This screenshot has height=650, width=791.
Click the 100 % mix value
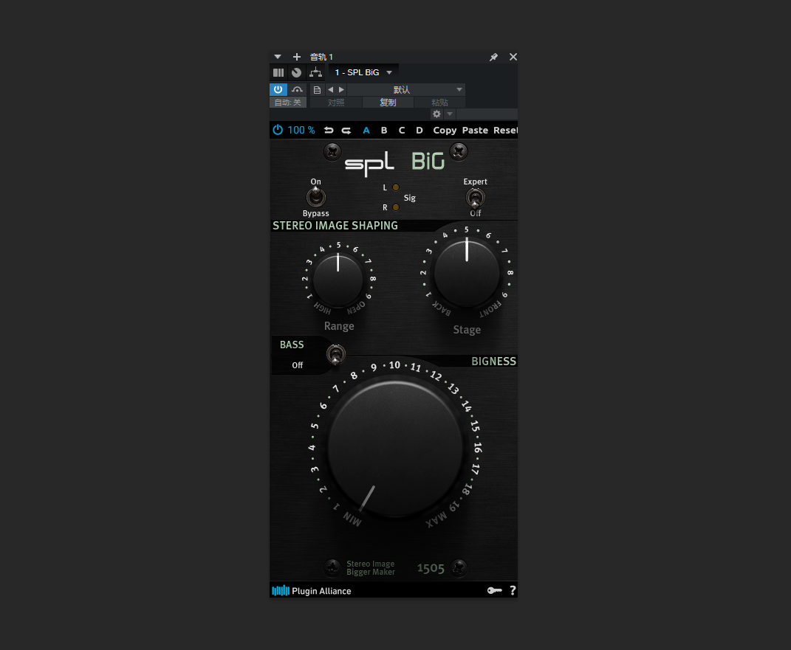301,130
